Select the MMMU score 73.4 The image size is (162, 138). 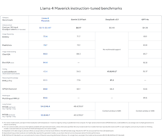pyautogui.click(x=45, y=36)
